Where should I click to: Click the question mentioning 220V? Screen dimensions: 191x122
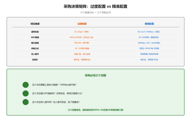pyautogui.click(x=57, y=93)
